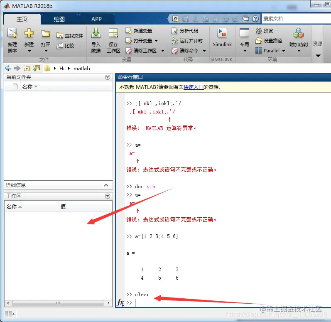Expand the Resources (资源) section arrow
331x322 pixels.
(318, 56)
